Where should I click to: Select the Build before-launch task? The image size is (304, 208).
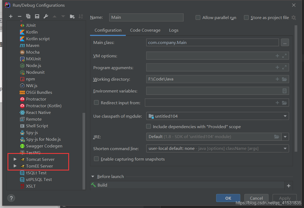(187, 185)
